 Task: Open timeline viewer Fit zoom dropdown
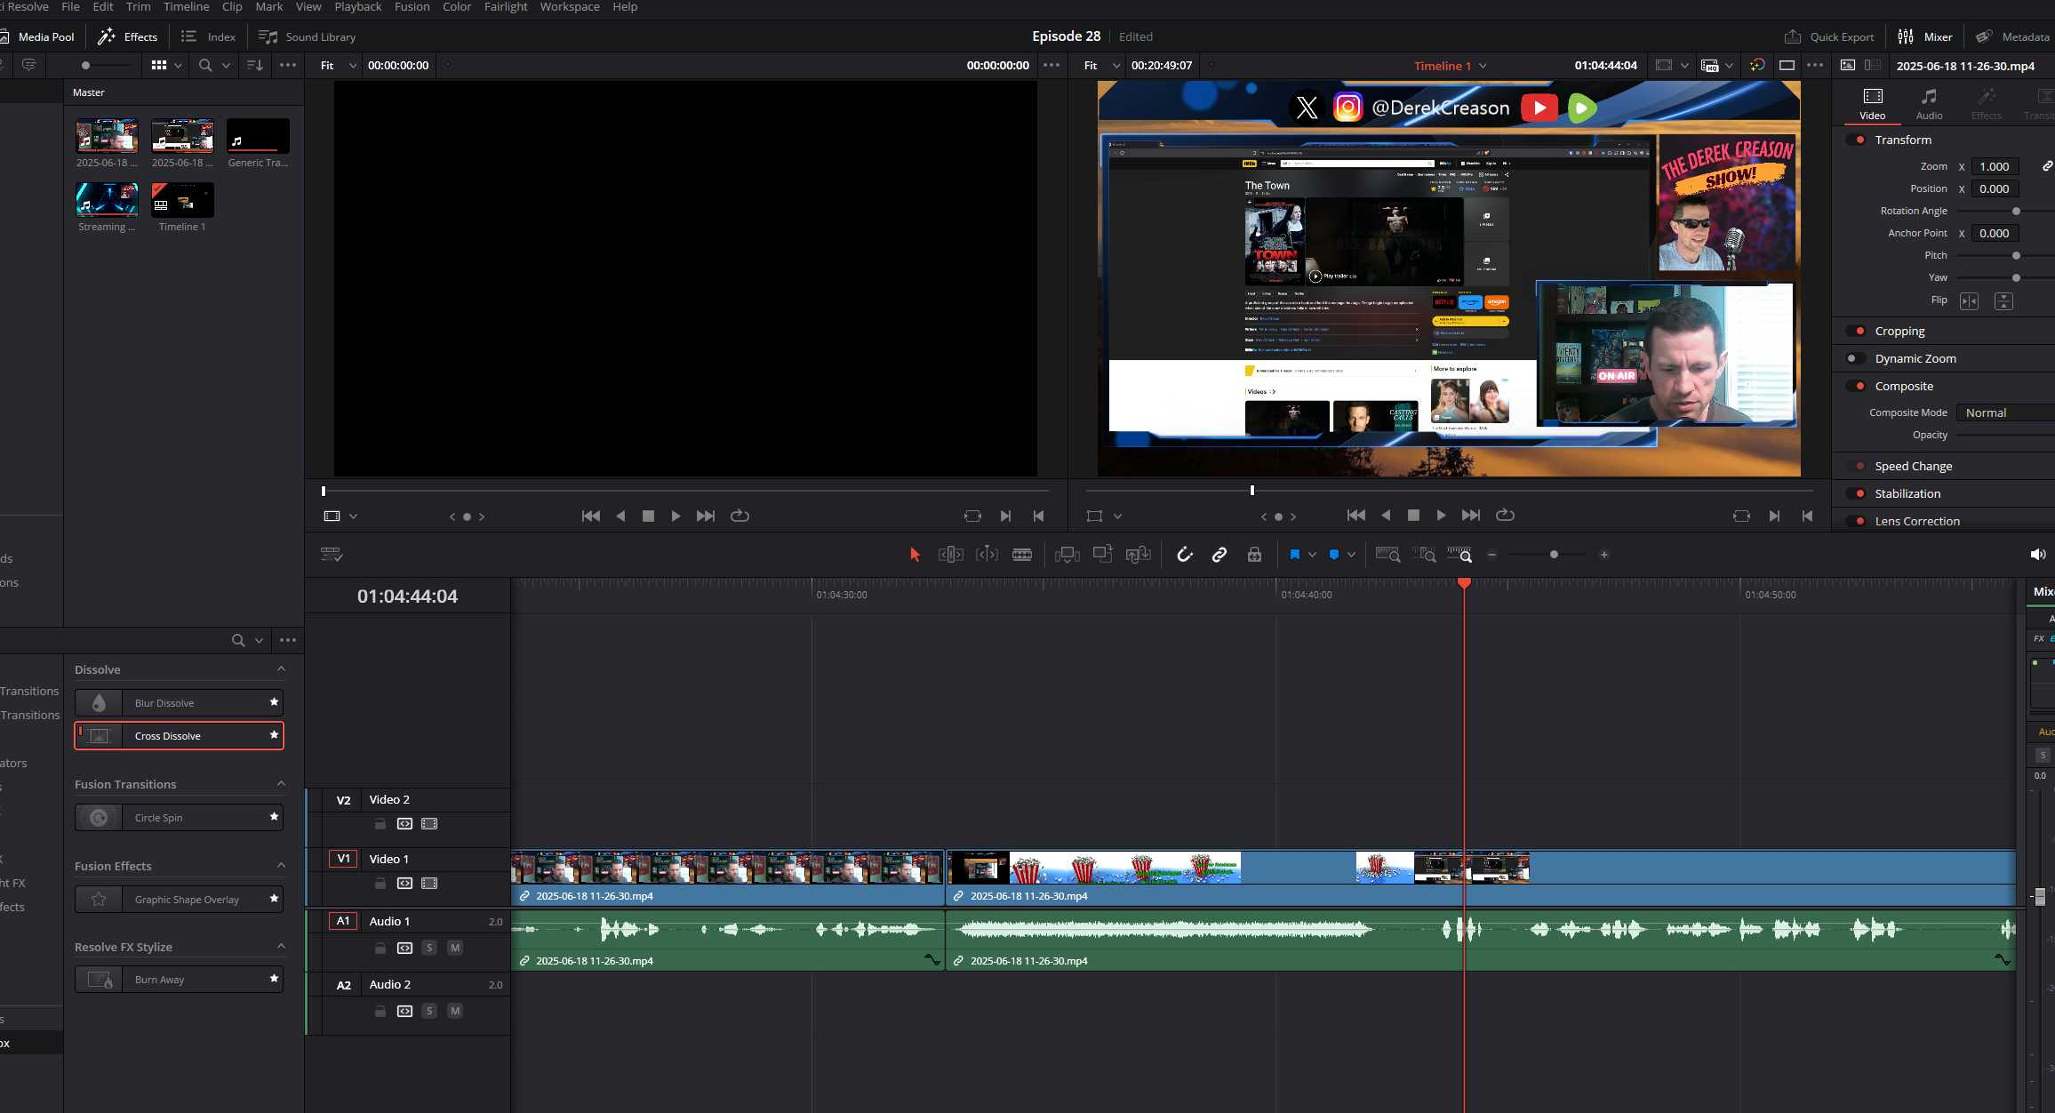click(1102, 66)
